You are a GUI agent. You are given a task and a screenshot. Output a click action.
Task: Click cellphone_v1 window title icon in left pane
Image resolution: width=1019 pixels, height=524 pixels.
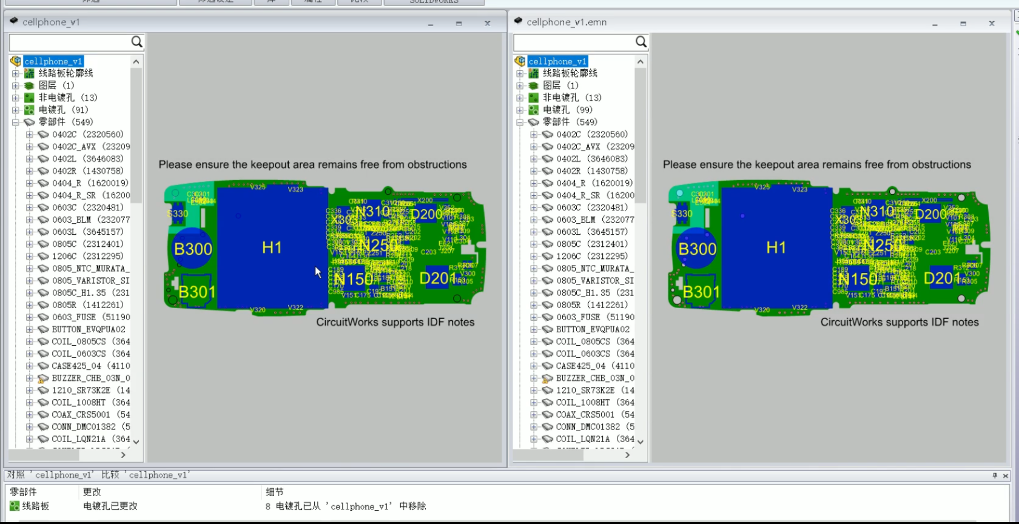tap(14, 21)
